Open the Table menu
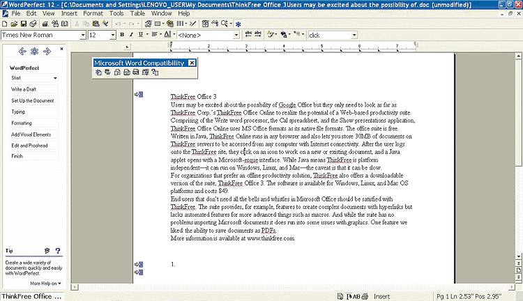Image resolution: width=523 pixels, height=301 pixels. pyautogui.click(x=137, y=13)
